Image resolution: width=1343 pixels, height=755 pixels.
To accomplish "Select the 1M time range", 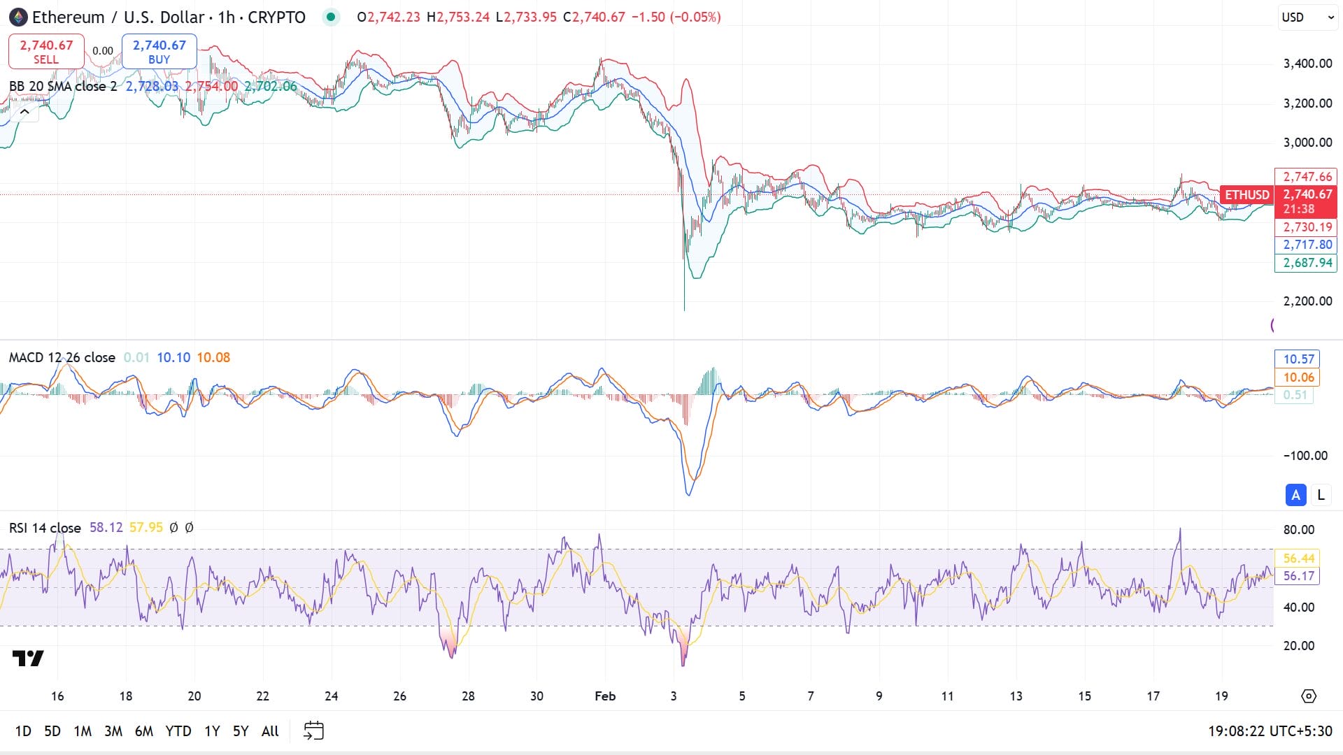I will point(83,731).
